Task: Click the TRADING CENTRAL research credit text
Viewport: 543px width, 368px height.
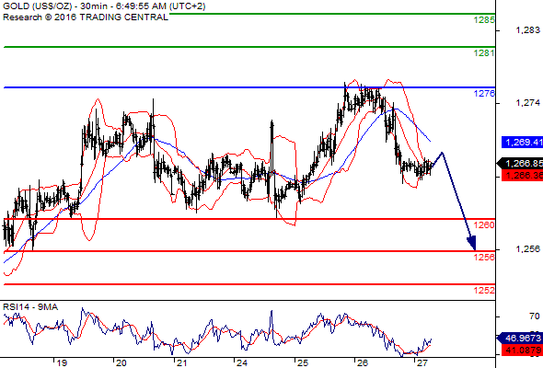Action: pyautogui.click(x=124, y=17)
